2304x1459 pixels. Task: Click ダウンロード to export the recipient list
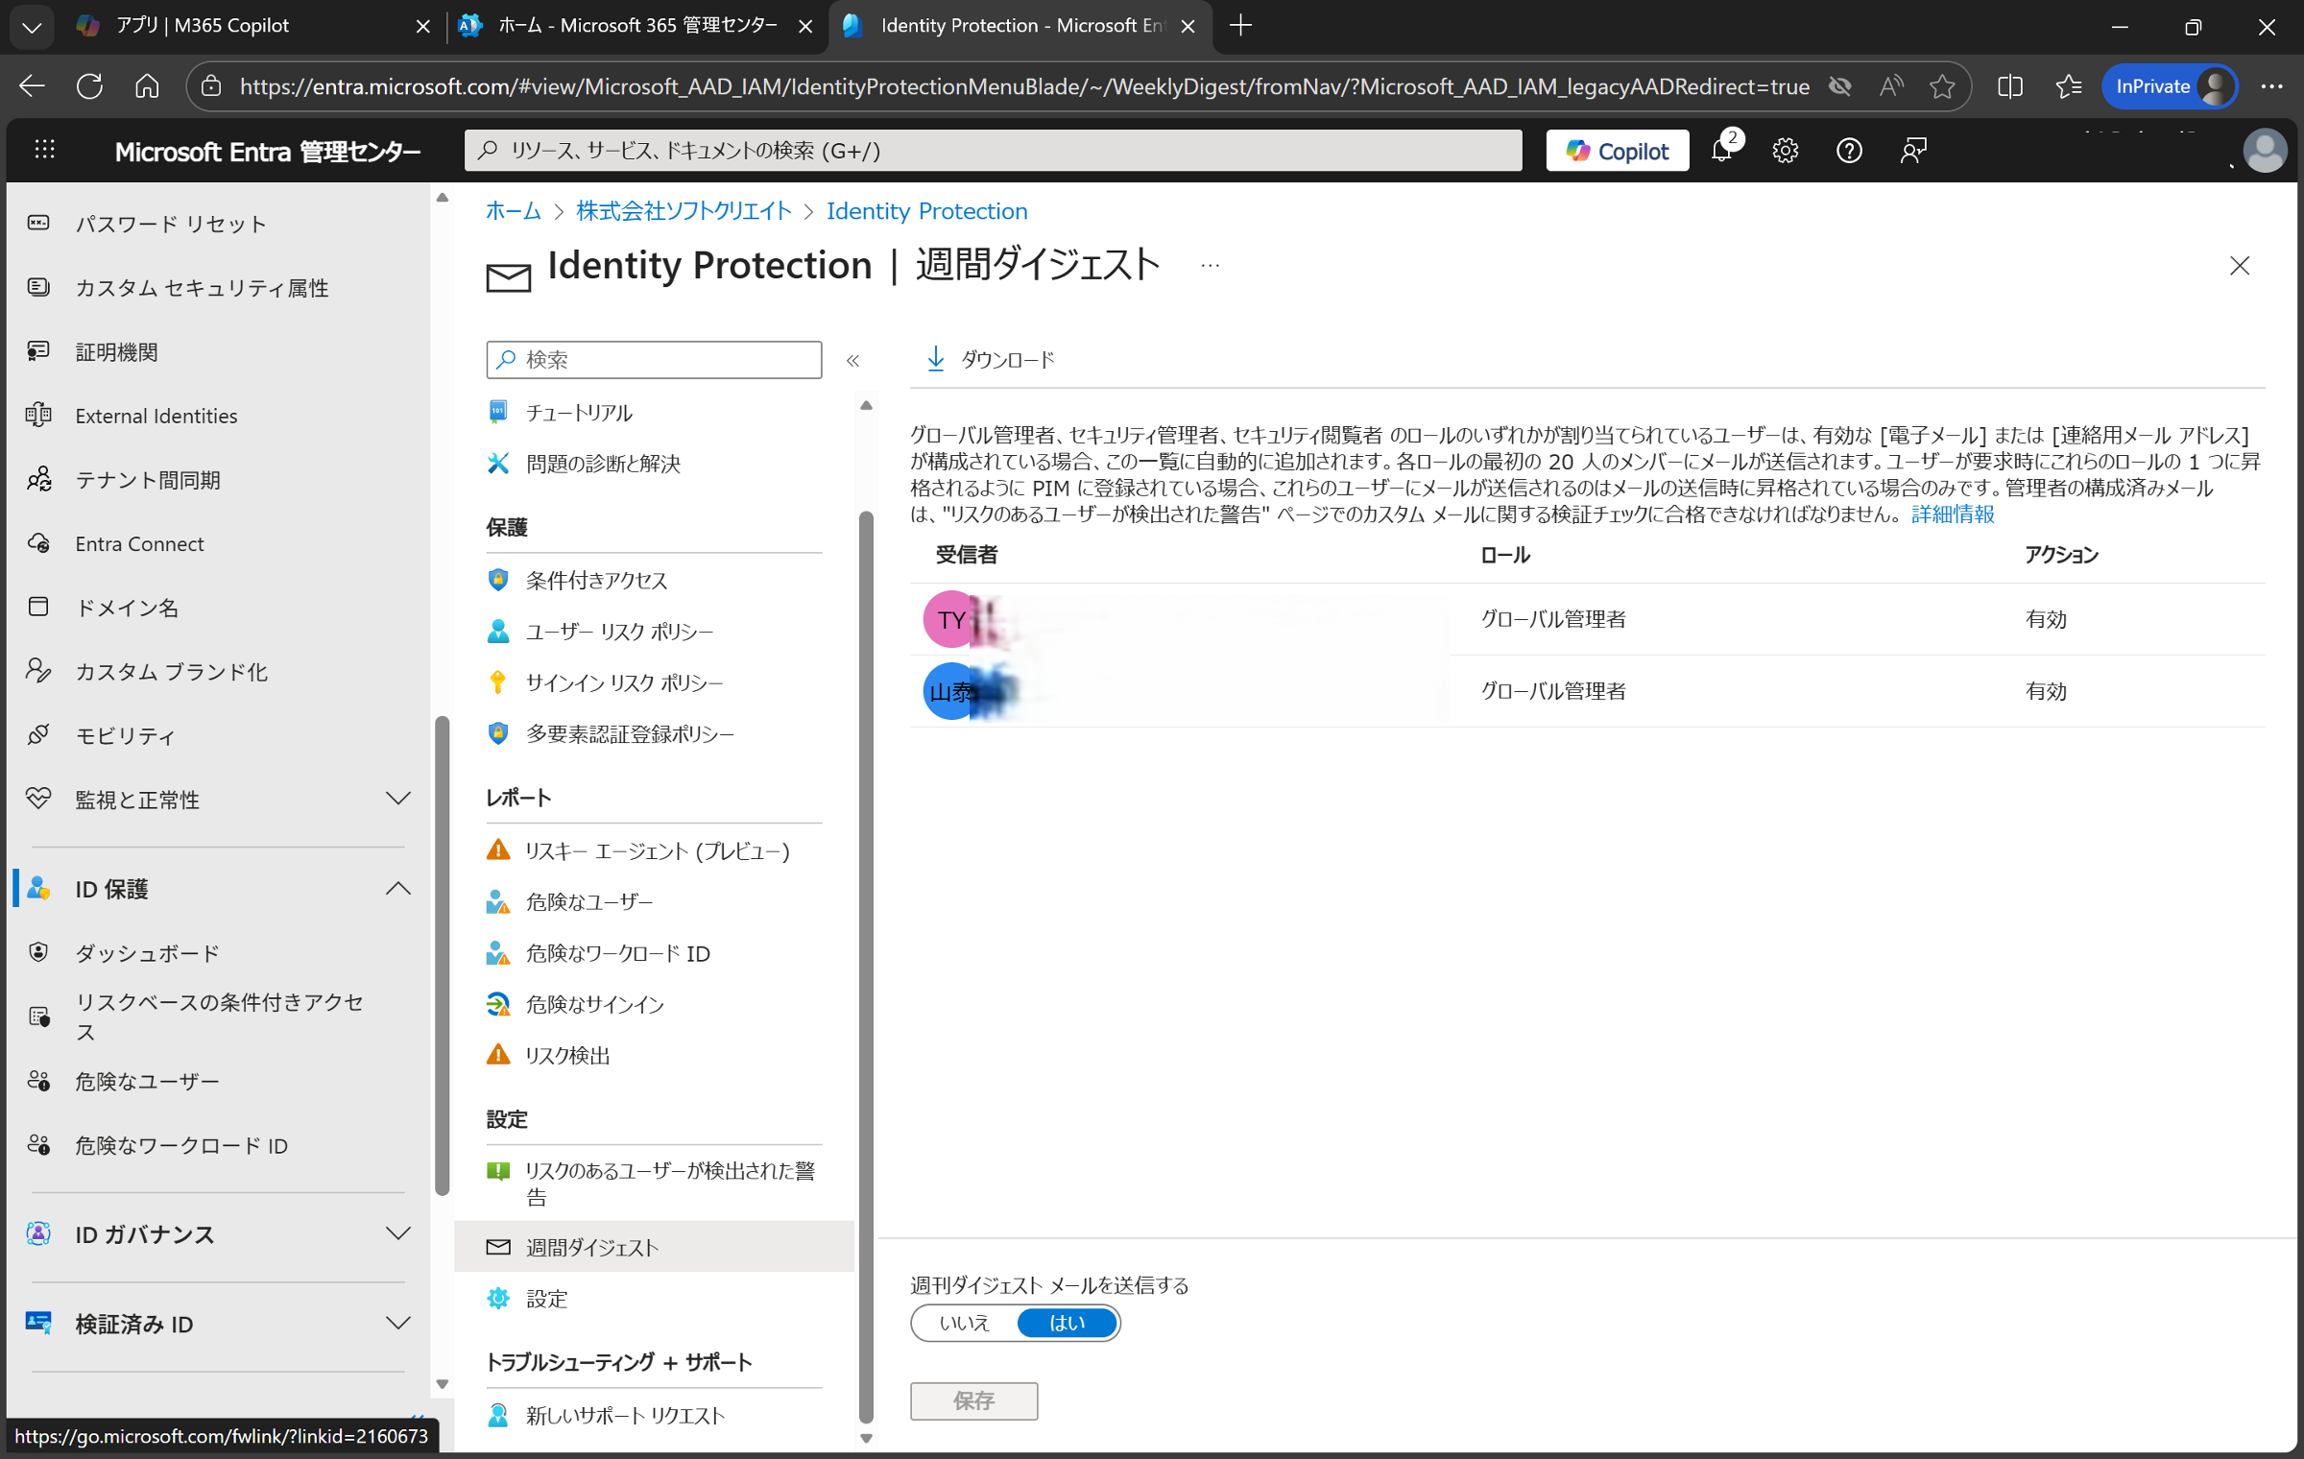click(x=990, y=359)
